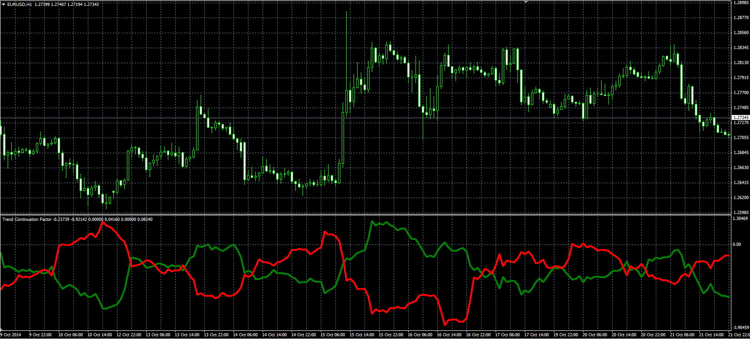Viewport: 750px width, 339px height.
Task: Click the 1.30469 indicator scale value
Action: 741,219
